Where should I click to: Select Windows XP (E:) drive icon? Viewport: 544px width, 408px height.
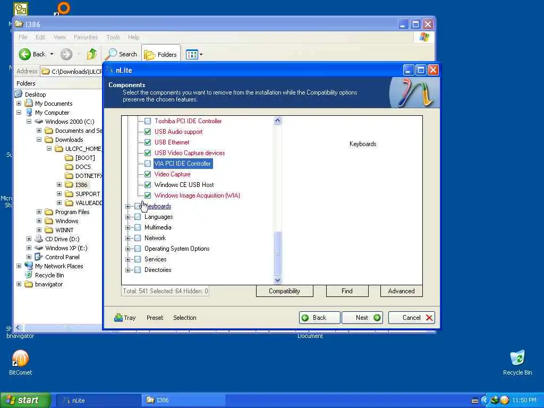tap(39, 248)
